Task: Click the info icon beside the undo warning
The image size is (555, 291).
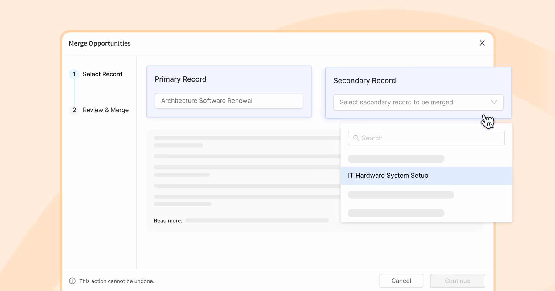Action: tap(72, 281)
